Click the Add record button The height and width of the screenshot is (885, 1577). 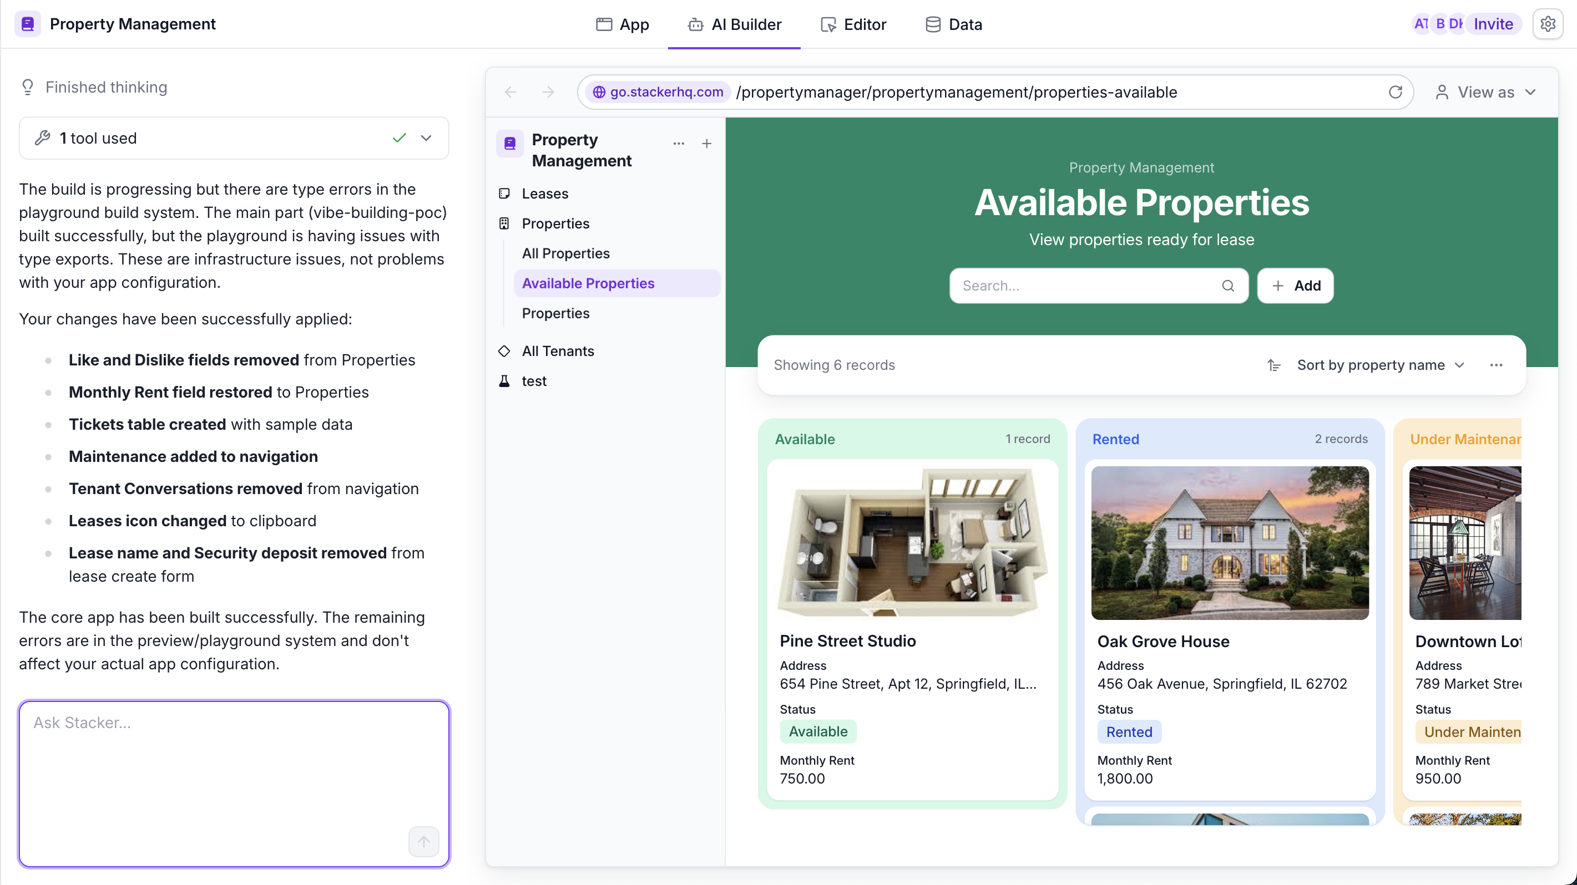coord(1295,286)
